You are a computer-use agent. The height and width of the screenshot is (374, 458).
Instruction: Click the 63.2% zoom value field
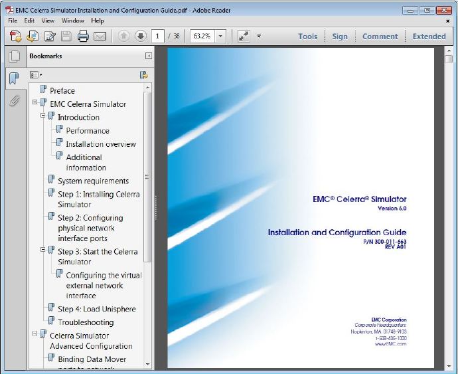tap(202, 36)
